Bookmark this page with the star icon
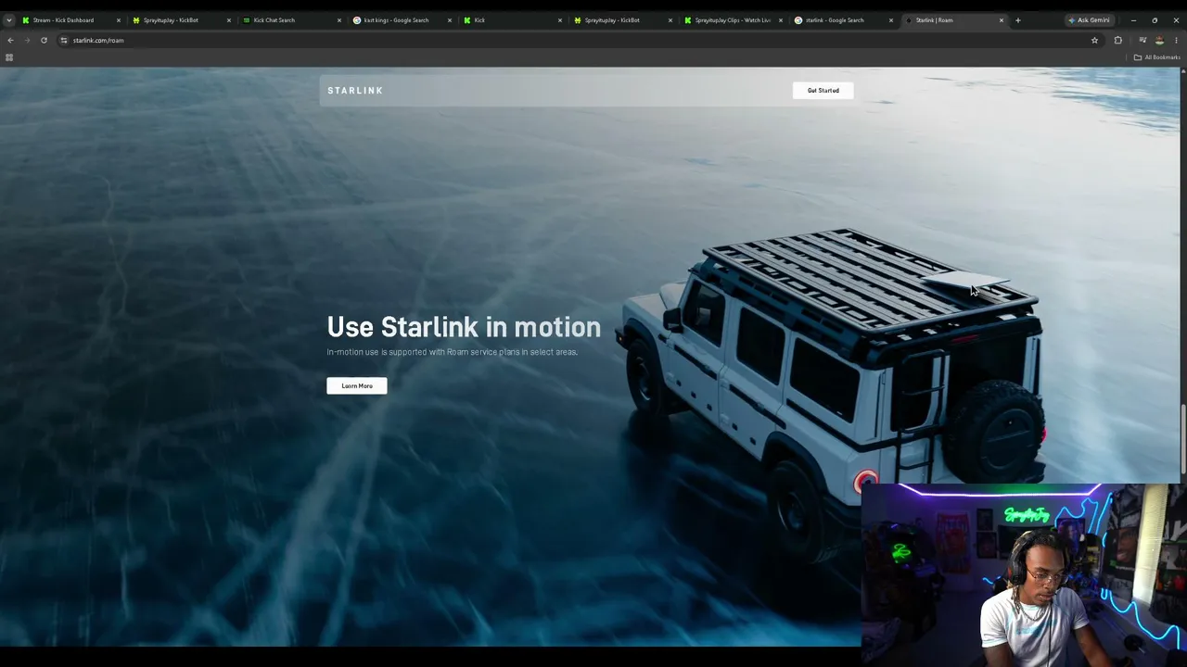 [x=1094, y=41]
